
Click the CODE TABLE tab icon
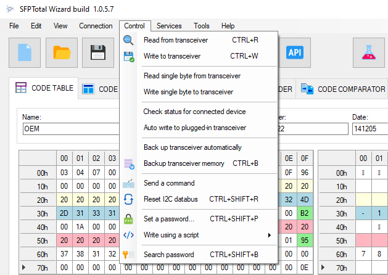coord(21,88)
